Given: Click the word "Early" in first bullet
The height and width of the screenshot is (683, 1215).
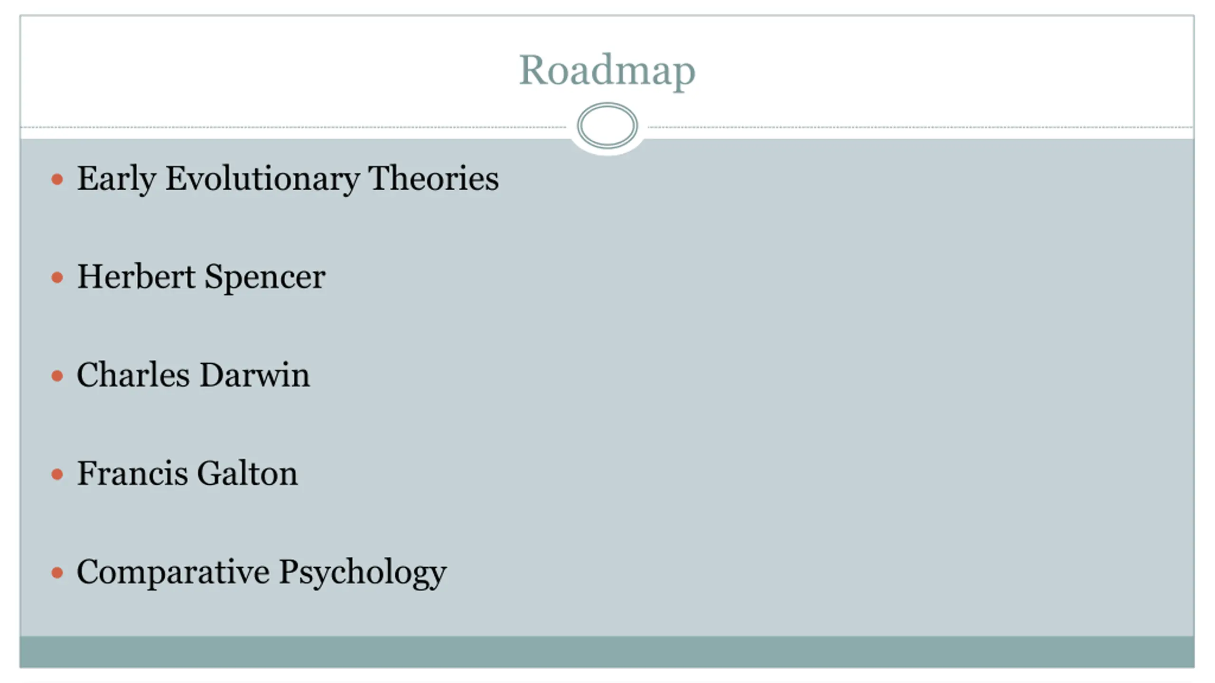Looking at the screenshot, I should click(116, 179).
